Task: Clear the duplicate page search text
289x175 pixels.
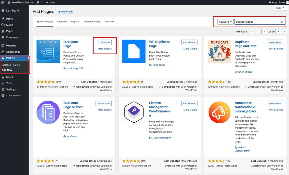Action: (282, 22)
